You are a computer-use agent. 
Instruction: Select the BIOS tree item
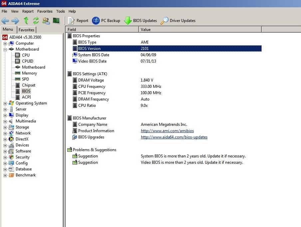pyautogui.click(x=26, y=91)
